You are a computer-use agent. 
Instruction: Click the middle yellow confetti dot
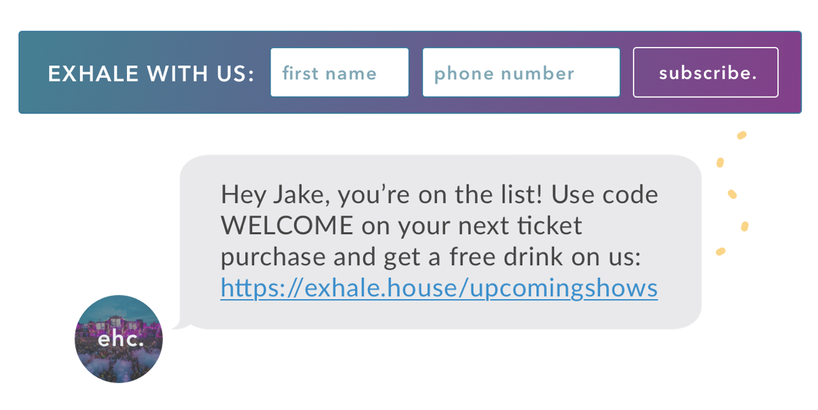pyautogui.click(x=732, y=194)
